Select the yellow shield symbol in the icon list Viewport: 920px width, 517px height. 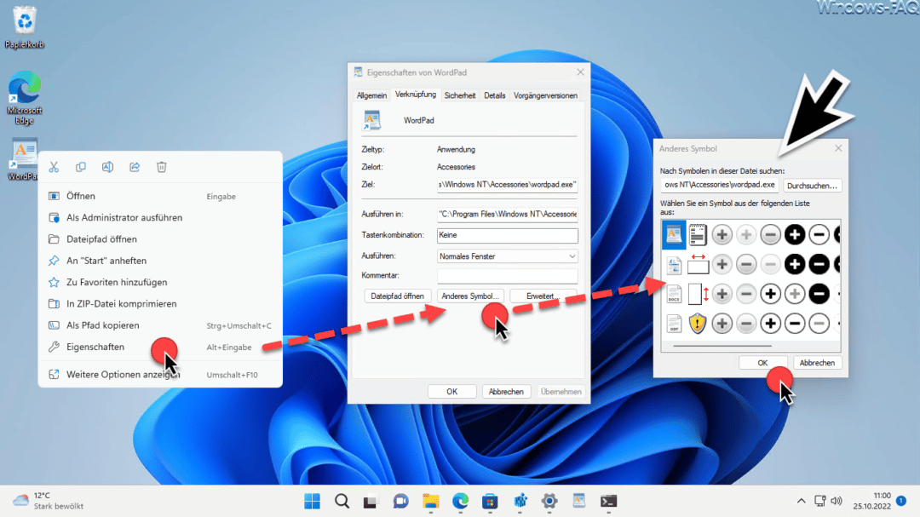pyautogui.click(x=699, y=323)
